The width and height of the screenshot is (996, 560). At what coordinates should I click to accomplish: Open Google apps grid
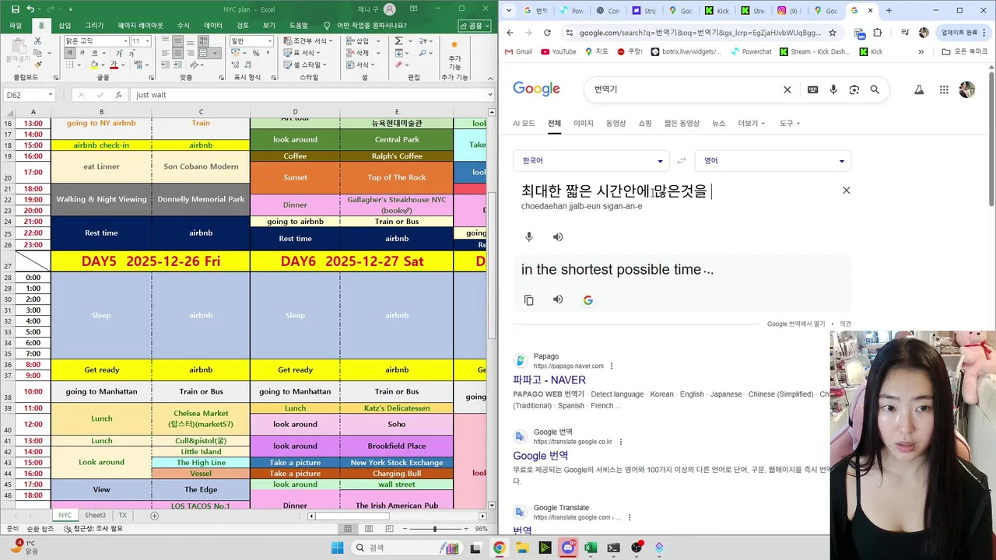coord(944,89)
